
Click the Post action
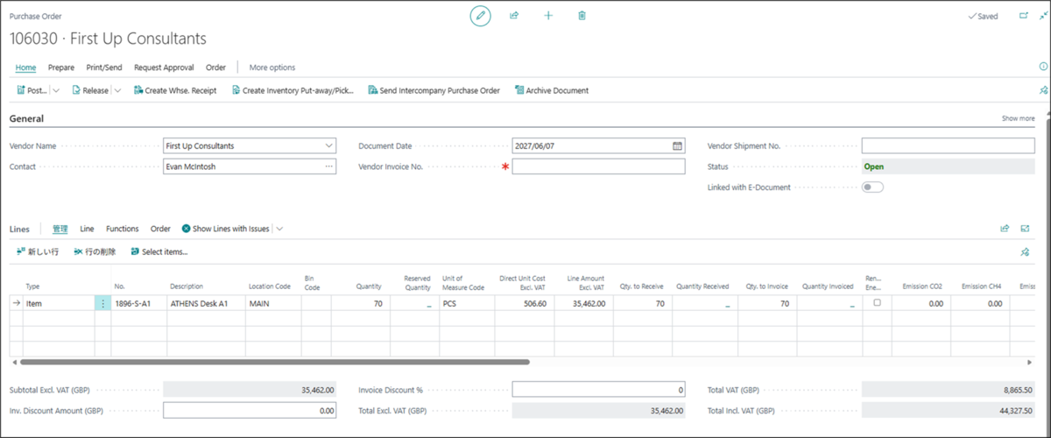coord(32,90)
